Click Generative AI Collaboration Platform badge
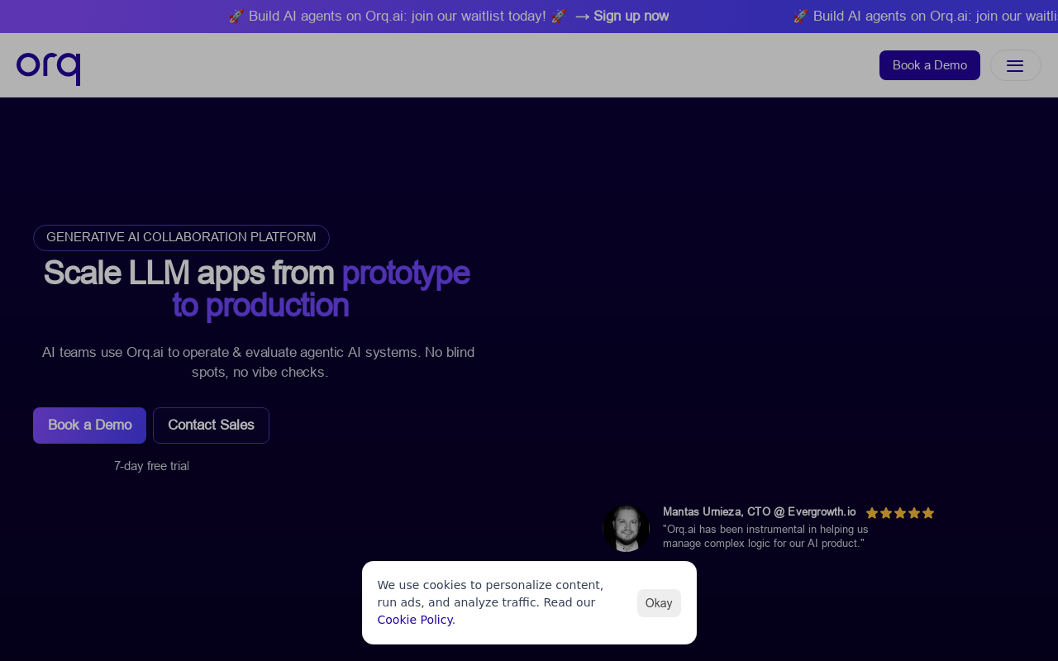The height and width of the screenshot is (661, 1058). click(x=181, y=238)
